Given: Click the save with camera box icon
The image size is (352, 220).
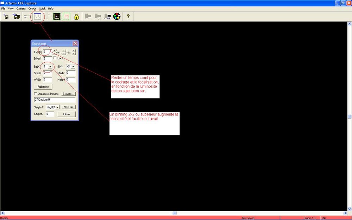Looking at the screenshot, I should click(16, 17).
